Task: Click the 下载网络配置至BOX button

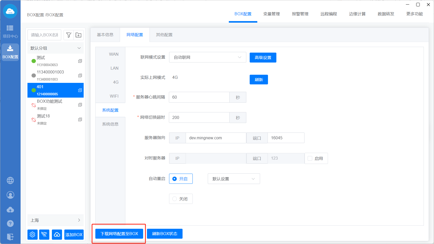Action: click(x=119, y=234)
